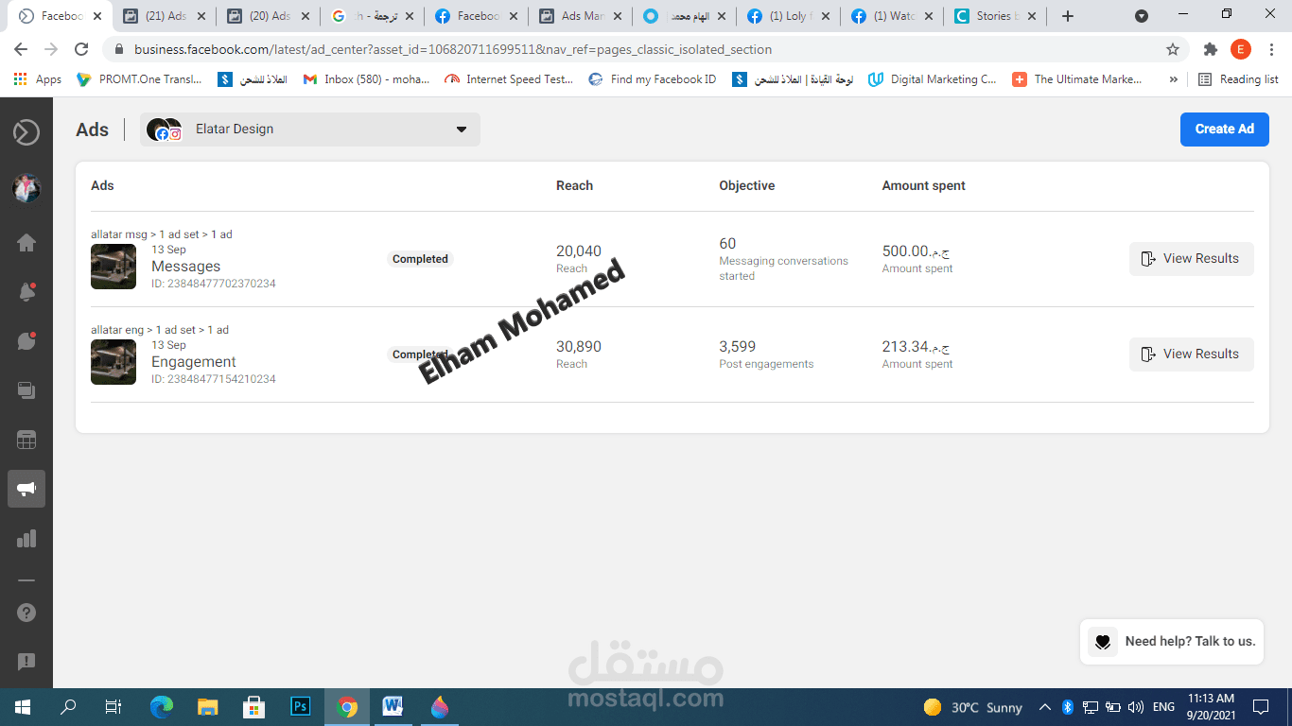Screen dimensions: 1292x726
Task: Open the Inbox (580) Gmail bookmark
Action: click(x=366, y=79)
